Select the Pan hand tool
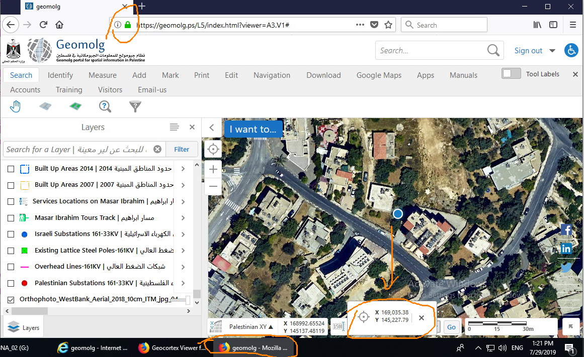The image size is (584, 357). (15, 107)
